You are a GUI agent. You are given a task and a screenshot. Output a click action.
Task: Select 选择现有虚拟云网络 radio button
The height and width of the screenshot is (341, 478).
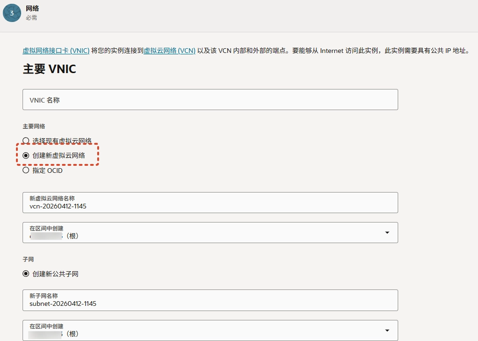[26, 141]
